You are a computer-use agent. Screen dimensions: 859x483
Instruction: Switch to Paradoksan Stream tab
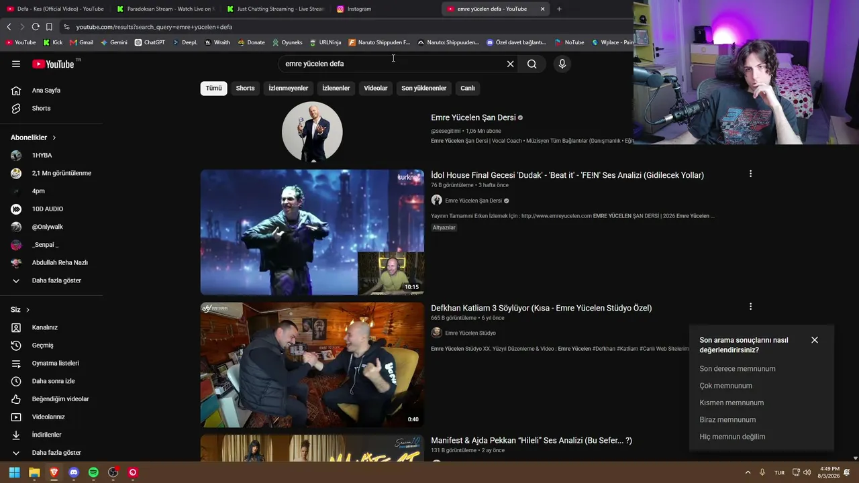click(x=164, y=9)
